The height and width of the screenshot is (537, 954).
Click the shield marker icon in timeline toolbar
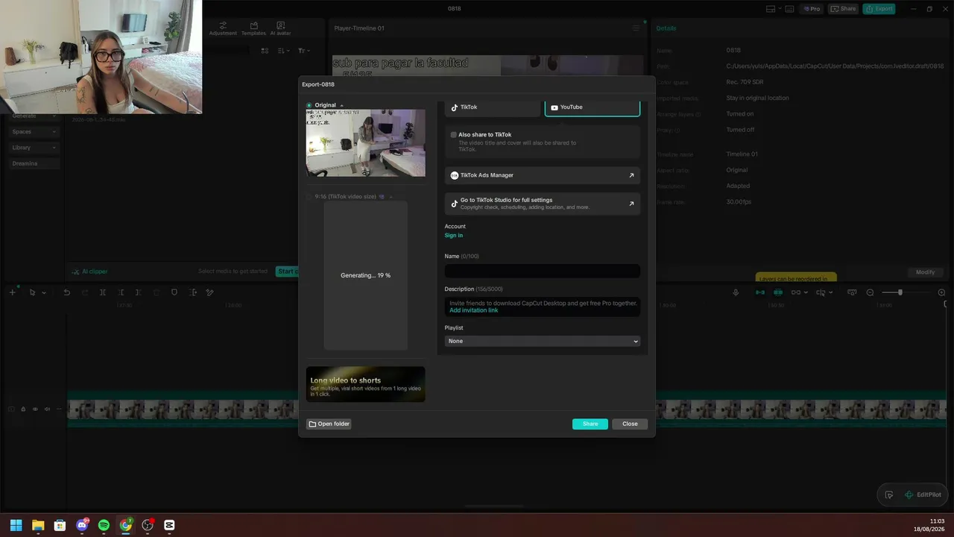pos(174,292)
